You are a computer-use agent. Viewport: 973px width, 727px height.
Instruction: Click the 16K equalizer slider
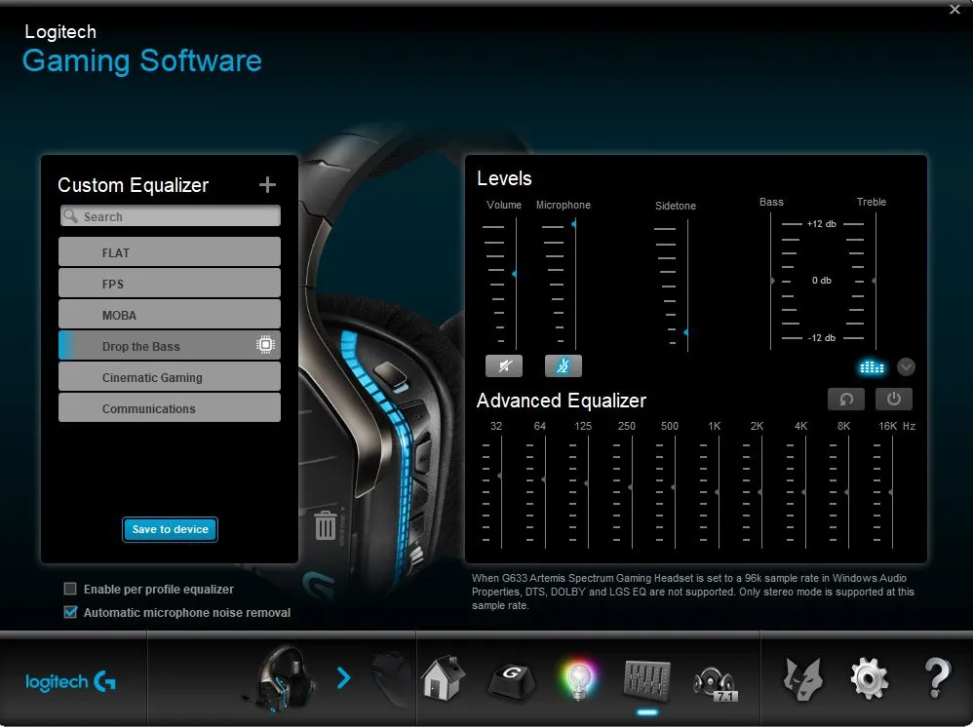point(890,492)
